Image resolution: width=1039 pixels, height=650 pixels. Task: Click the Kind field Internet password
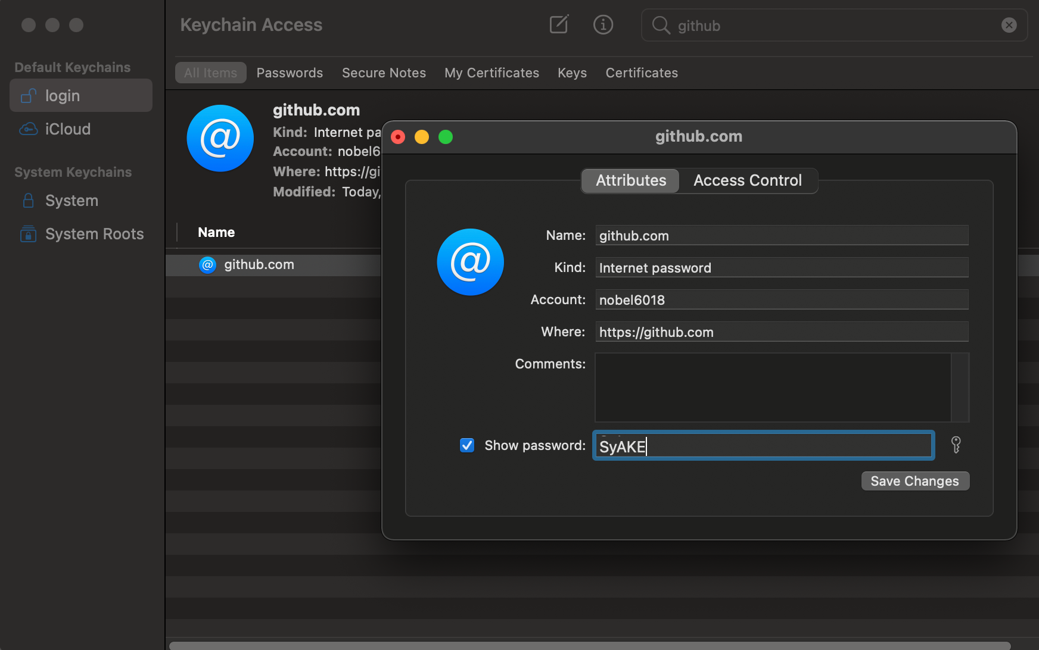tap(782, 267)
